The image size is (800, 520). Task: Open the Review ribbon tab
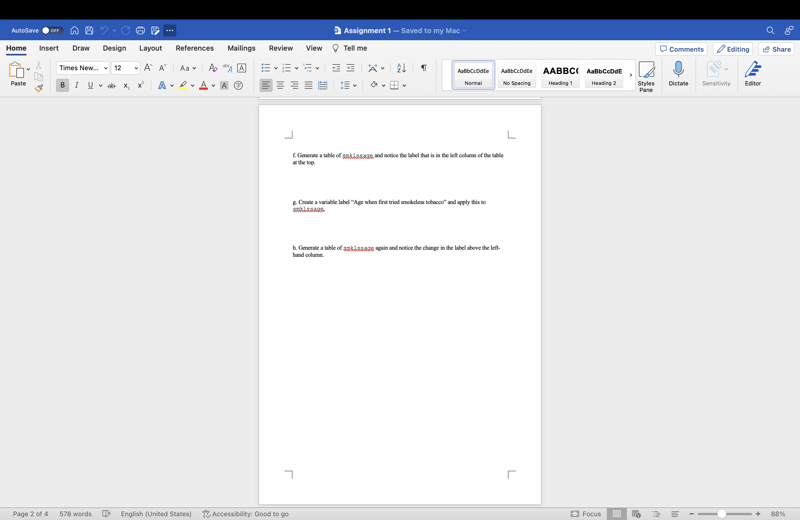click(x=281, y=48)
